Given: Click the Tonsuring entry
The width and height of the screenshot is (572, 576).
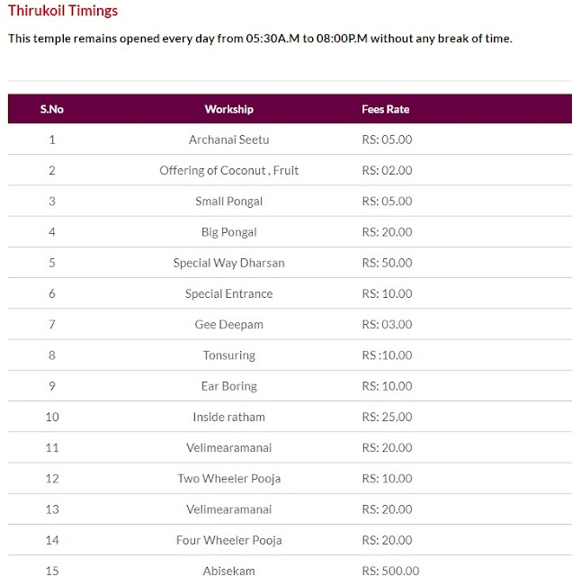Looking at the screenshot, I should (229, 355).
